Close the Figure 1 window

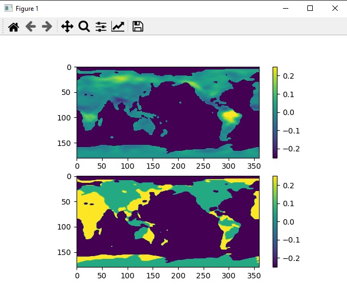335,8
